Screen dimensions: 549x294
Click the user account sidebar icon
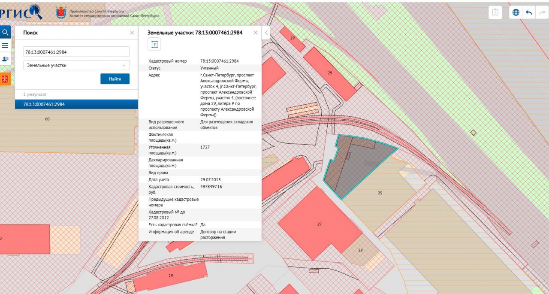coord(5,59)
